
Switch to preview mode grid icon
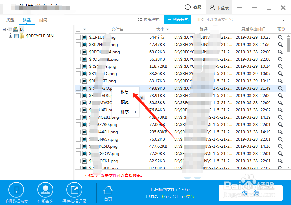pyautogui.click(x=139, y=20)
